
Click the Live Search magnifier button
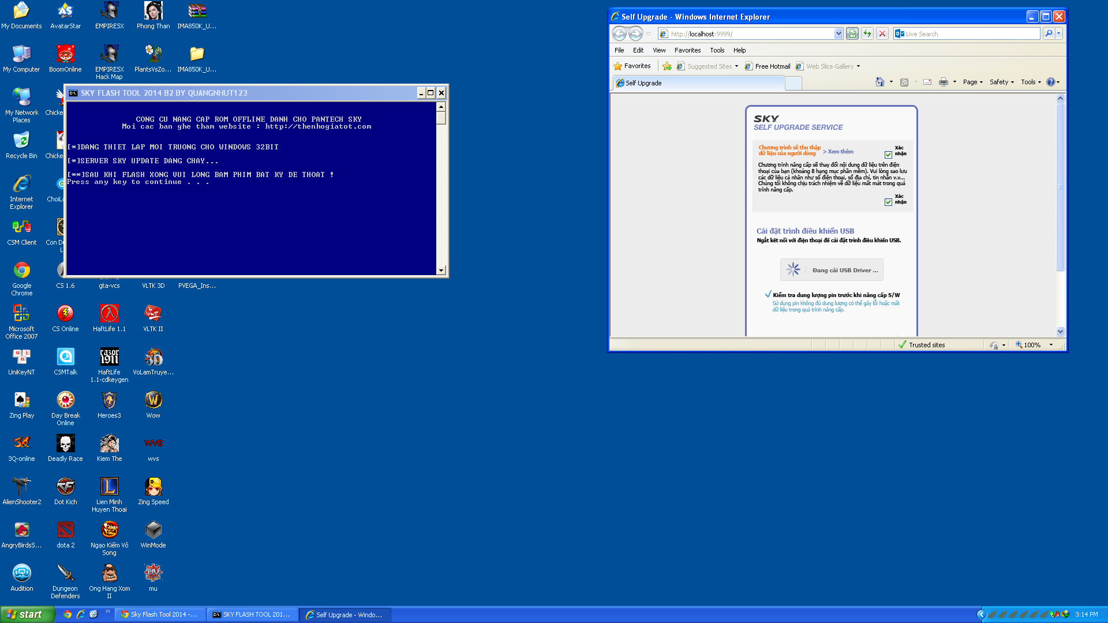point(1049,34)
